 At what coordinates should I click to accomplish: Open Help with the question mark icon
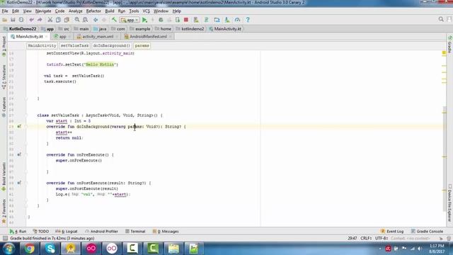tap(248, 20)
